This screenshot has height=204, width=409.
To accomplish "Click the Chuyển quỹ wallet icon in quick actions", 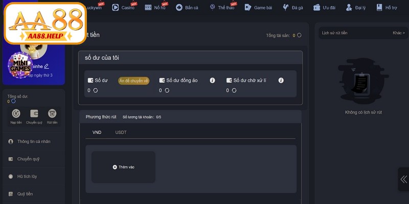I will (34, 114).
